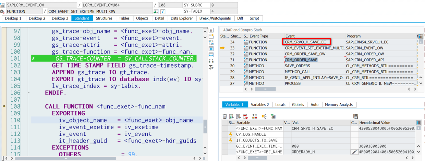Open the Locals variables tab
This screenshot has width=425, height=161.
280,105
